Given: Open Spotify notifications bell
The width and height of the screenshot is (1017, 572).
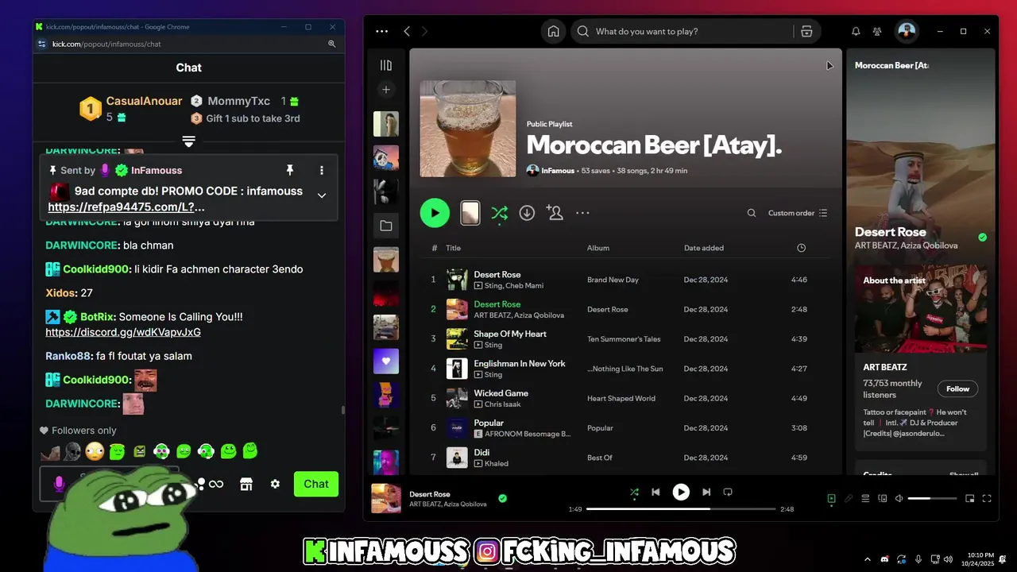Looking at the screenshot, I should point(856,32).
